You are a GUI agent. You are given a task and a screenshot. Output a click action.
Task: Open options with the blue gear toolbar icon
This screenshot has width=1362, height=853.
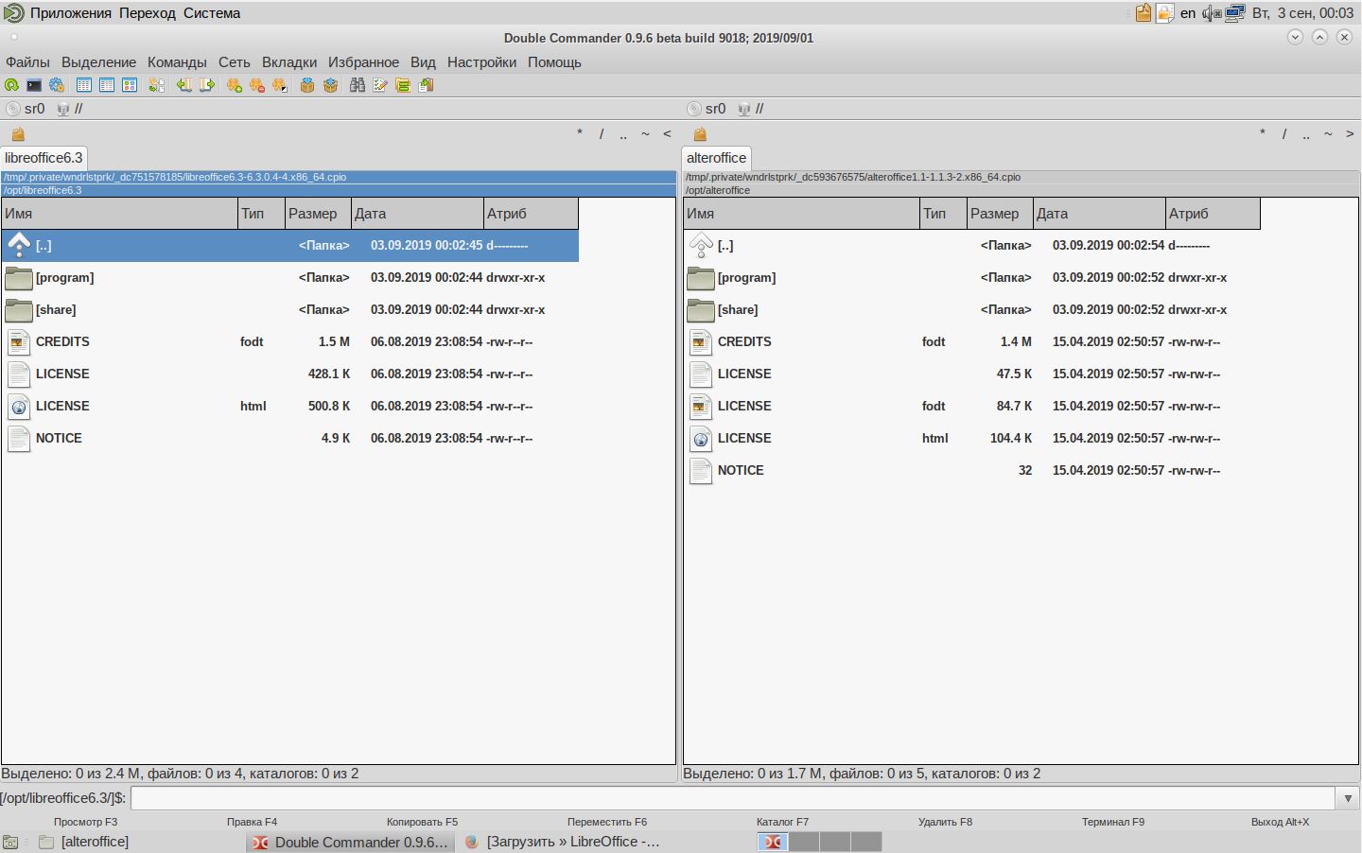coord(57,85)
